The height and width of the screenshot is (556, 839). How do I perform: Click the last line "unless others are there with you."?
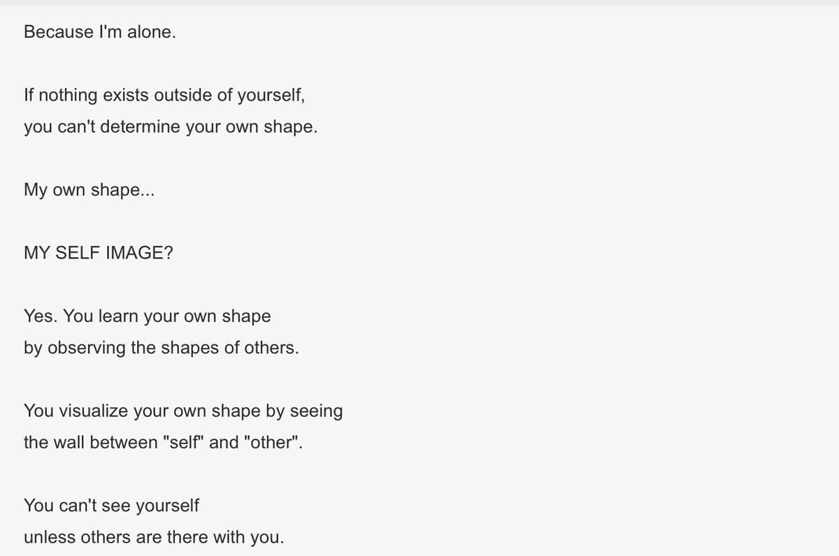pos(154,538)
